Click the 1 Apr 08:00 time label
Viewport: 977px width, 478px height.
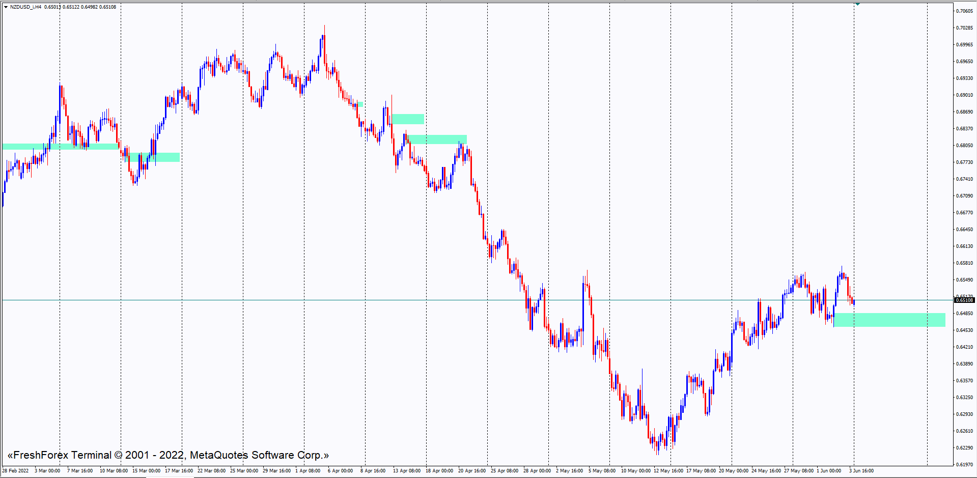[x=308, y=471]
